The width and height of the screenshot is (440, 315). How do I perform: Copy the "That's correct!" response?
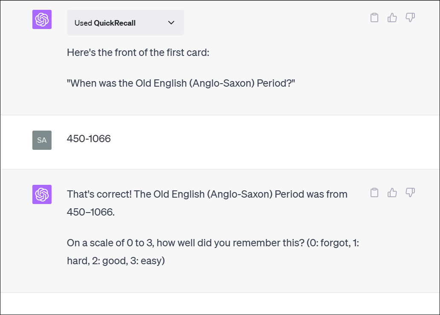click(374, 192)
